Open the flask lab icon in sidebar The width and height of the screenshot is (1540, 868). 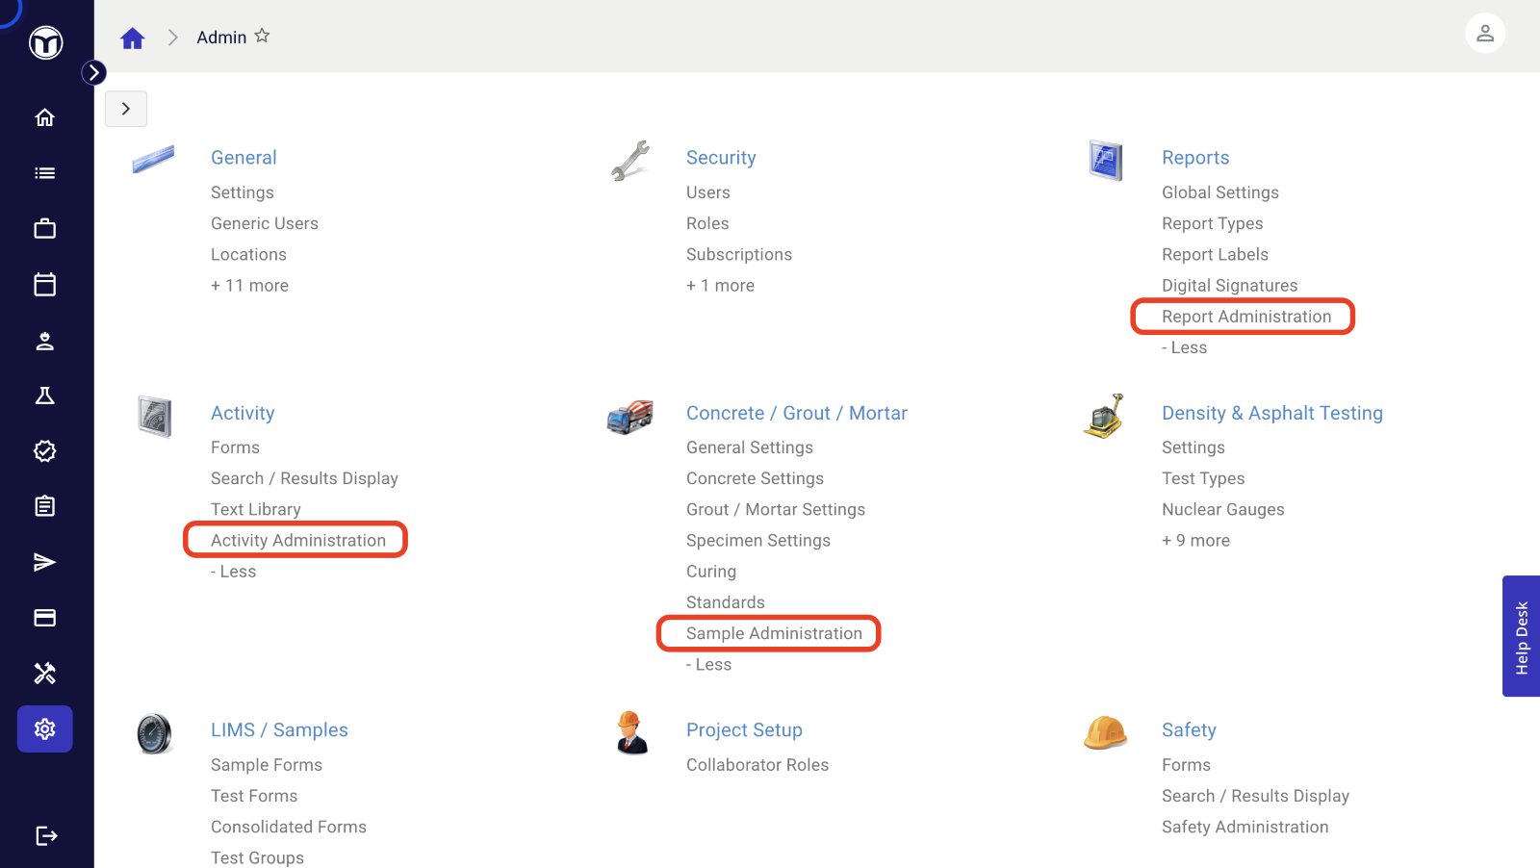coord(44,396)
